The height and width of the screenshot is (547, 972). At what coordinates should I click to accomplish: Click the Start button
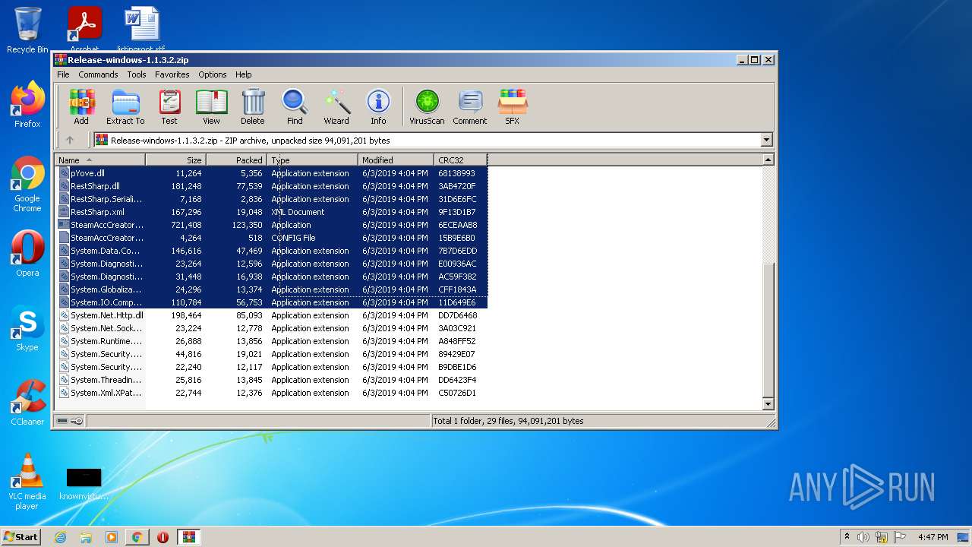pyautogui.click(x=21, y=537)
